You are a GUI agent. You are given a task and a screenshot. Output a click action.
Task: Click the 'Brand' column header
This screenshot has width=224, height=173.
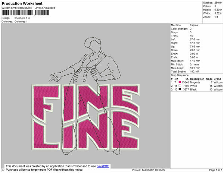(x=217, y=79)
